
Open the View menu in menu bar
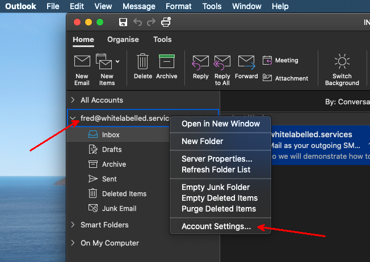(103, 6)
